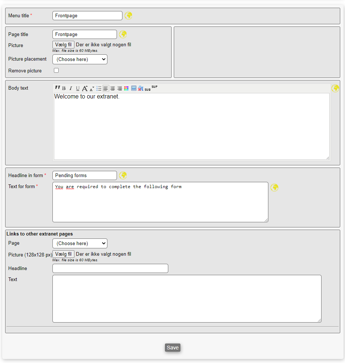Increase font size in Body text editor
The image size is (345, 363).
pos(85,89)
